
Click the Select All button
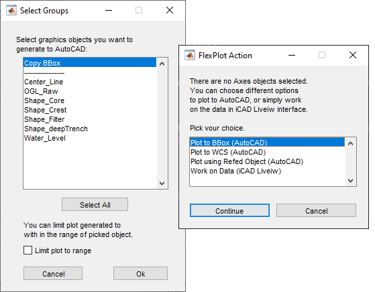click(95, 205)
